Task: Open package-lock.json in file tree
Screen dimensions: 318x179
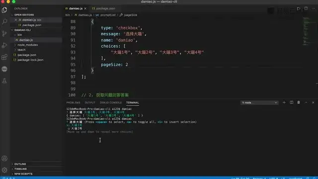Action: tap(30, 60)
